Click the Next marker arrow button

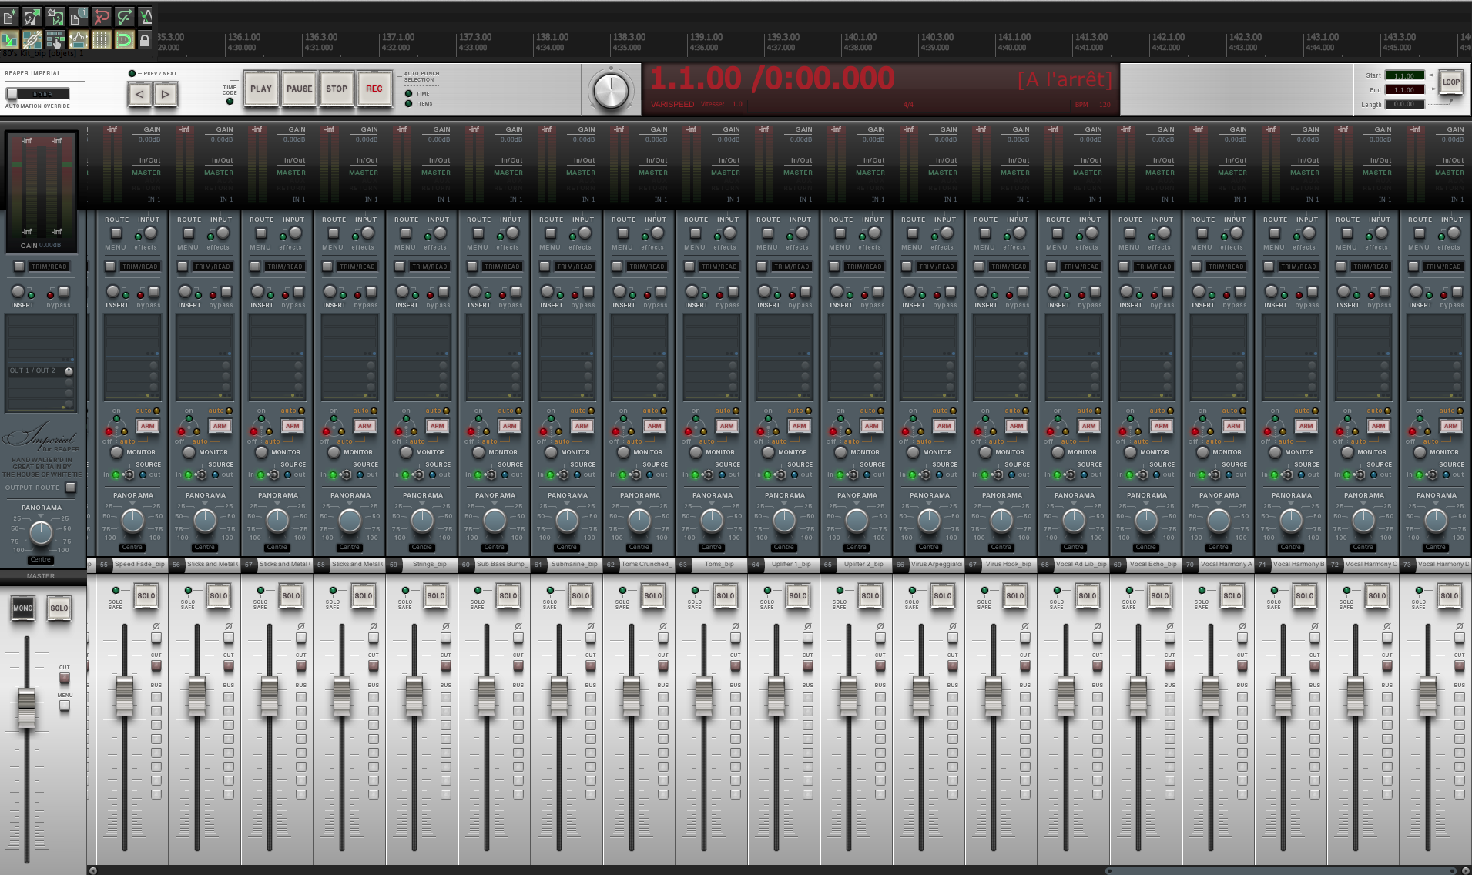pyautogui.click(x=166, y=95)
